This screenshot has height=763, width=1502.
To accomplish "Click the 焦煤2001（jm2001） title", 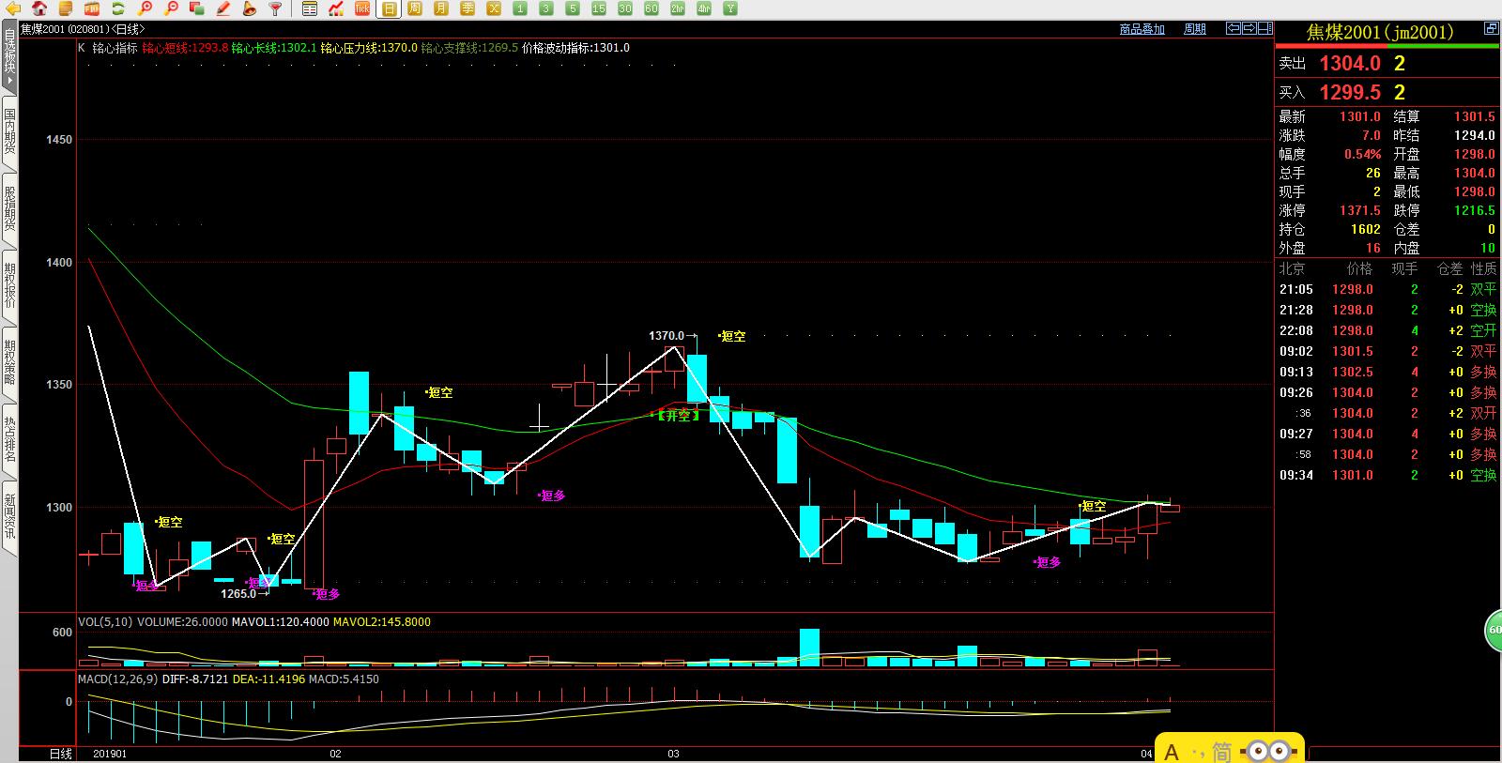I will (x=1379, y=32).
